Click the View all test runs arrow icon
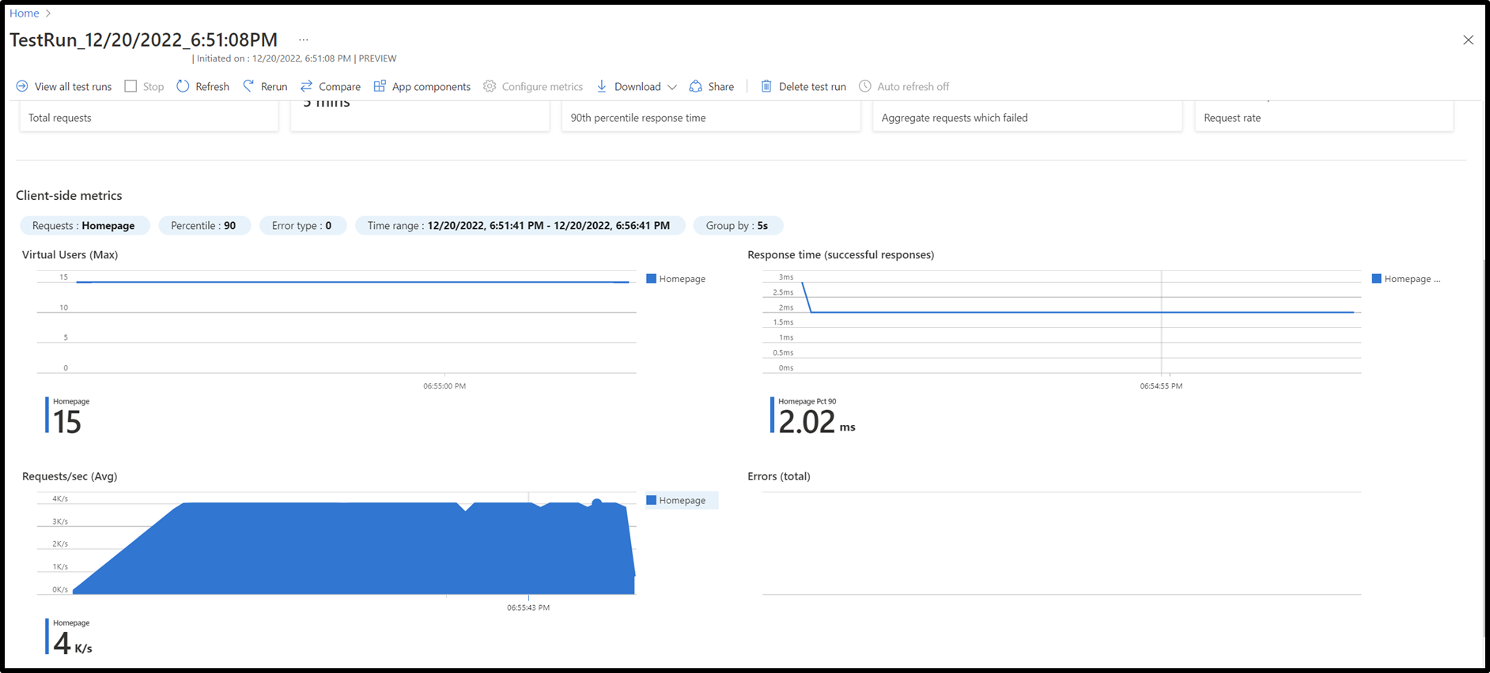Viewport: 1490px width, 673px height. (22, 86)
